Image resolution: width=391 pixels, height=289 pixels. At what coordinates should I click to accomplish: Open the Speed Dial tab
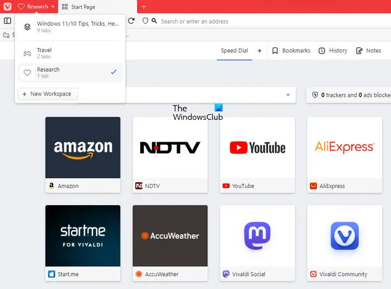[235, 51]
